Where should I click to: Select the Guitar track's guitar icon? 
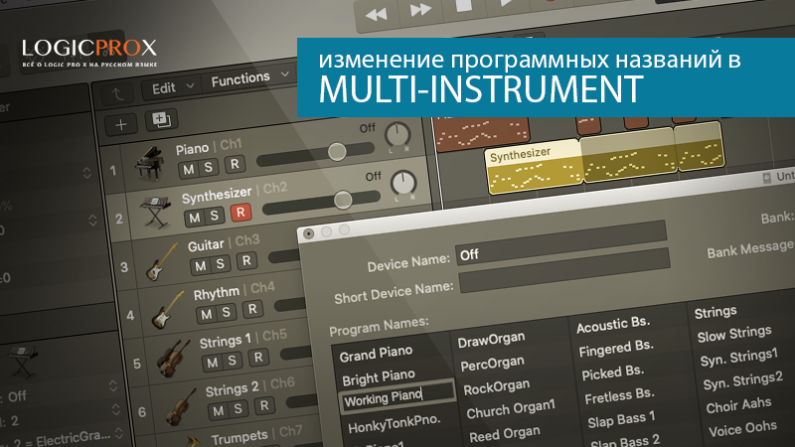[162, 261]
